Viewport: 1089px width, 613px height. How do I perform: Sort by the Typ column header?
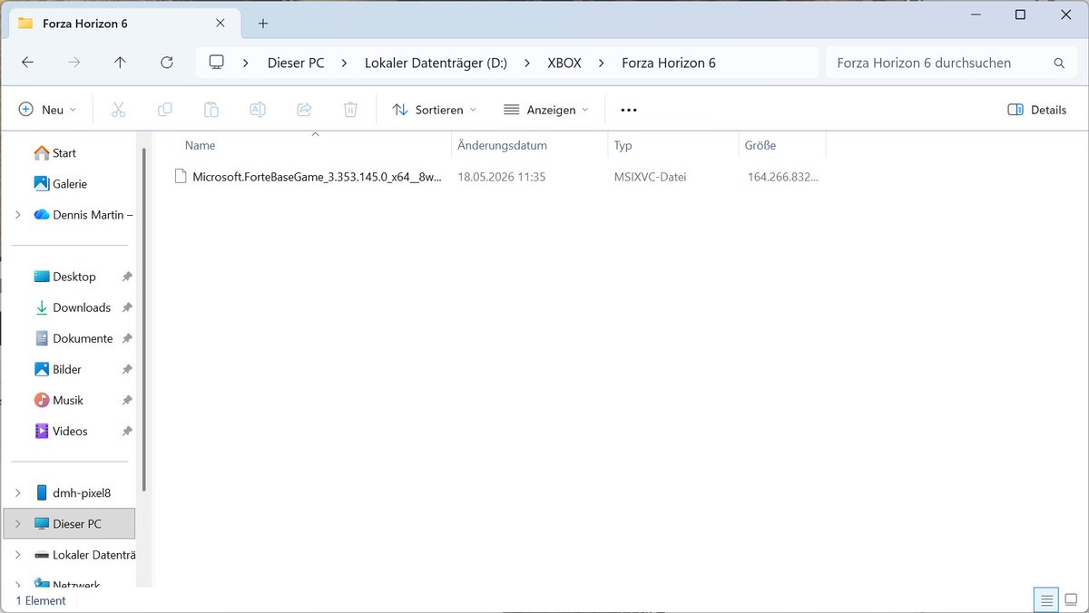point(673,145)
